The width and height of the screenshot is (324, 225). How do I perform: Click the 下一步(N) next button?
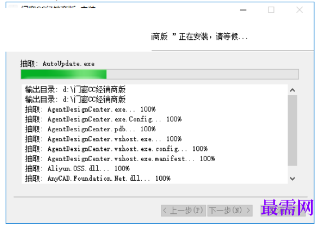(x=229, y=210)
